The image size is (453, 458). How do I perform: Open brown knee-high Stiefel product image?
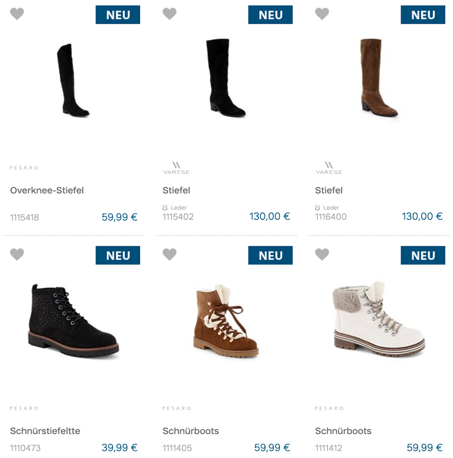379,78
